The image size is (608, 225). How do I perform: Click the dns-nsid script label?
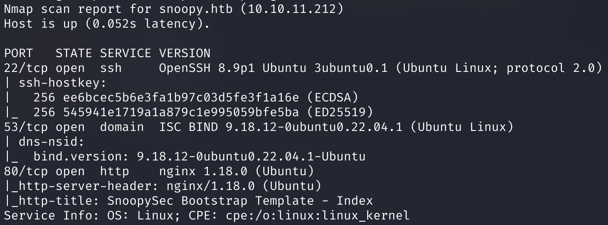click(x=48, y=142)
